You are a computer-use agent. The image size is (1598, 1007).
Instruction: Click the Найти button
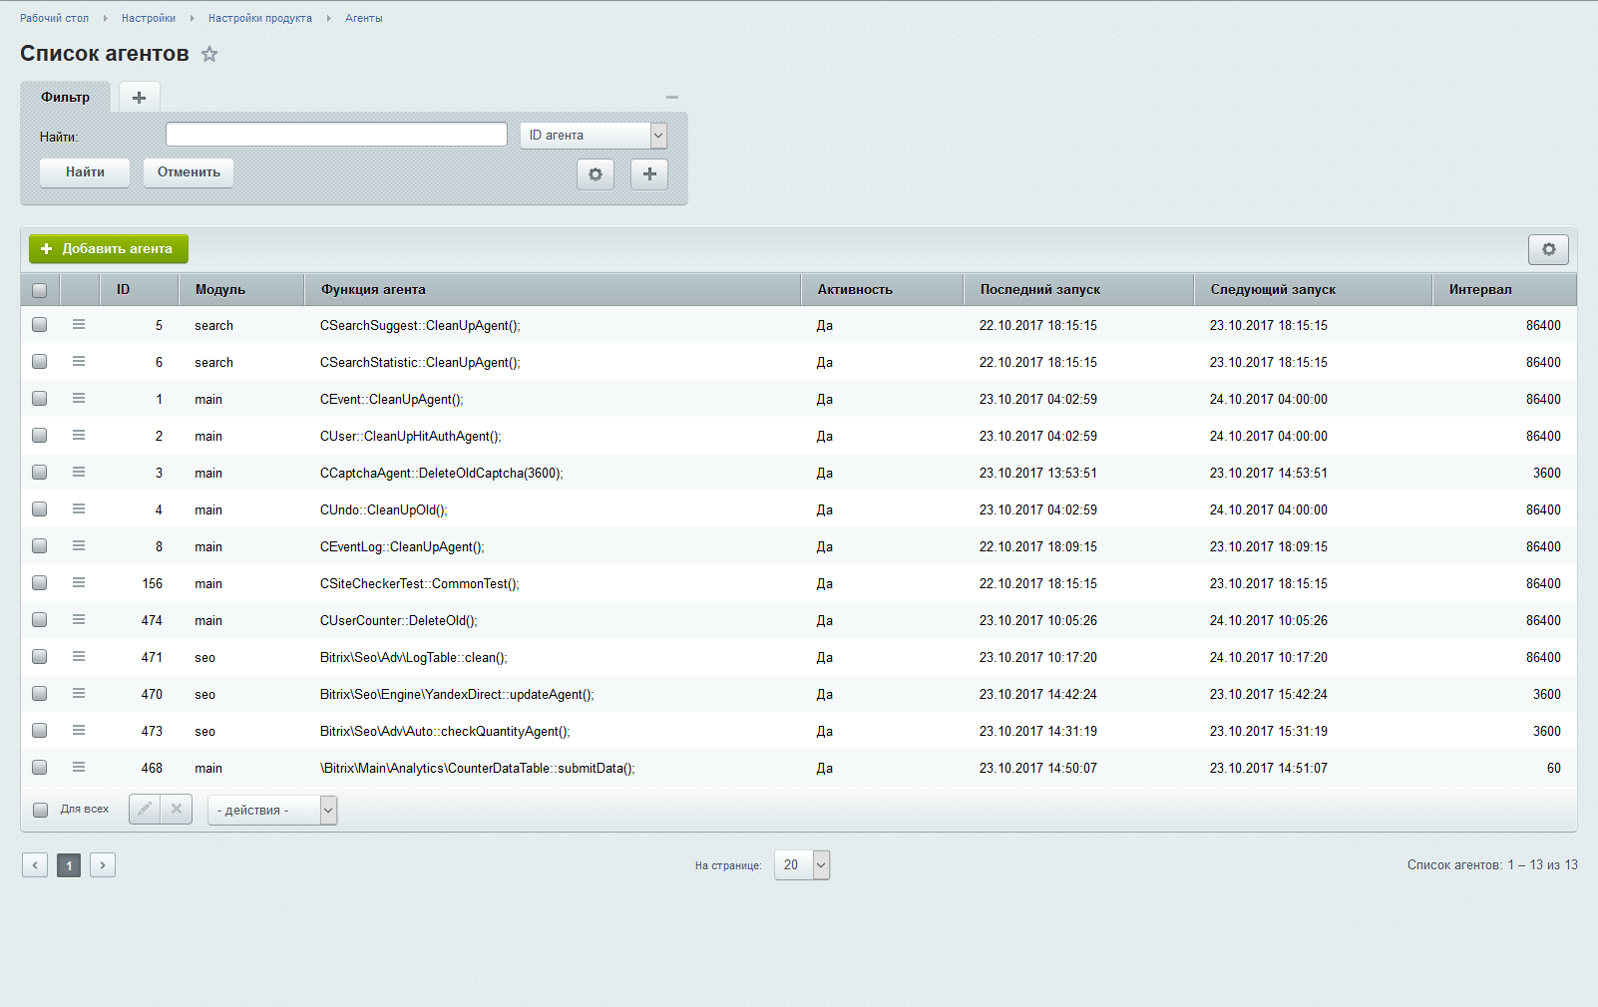point(85,172)
